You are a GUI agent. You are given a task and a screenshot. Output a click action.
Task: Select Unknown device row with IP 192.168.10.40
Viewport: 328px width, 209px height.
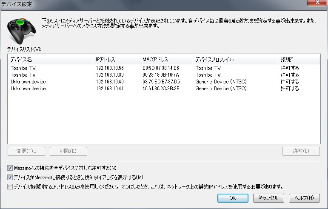[x=164, y=82]
